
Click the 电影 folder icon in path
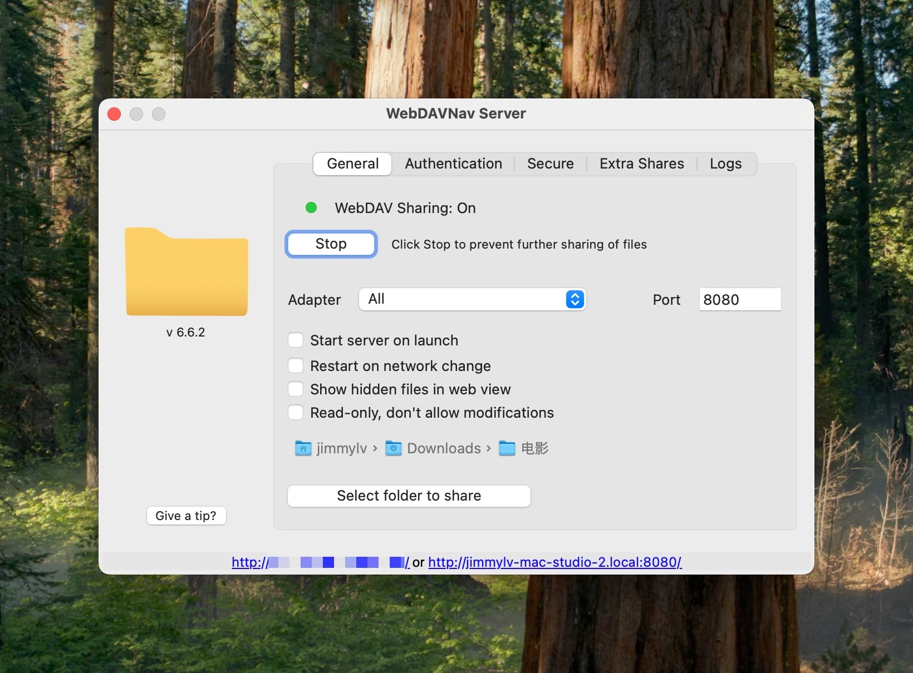(x=507, y=448)
